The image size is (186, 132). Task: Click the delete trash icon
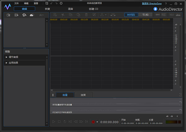(x=86, y=15)
